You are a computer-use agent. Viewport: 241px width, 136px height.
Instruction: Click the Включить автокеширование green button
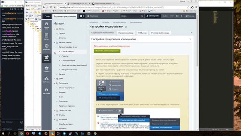click(107, 51)
